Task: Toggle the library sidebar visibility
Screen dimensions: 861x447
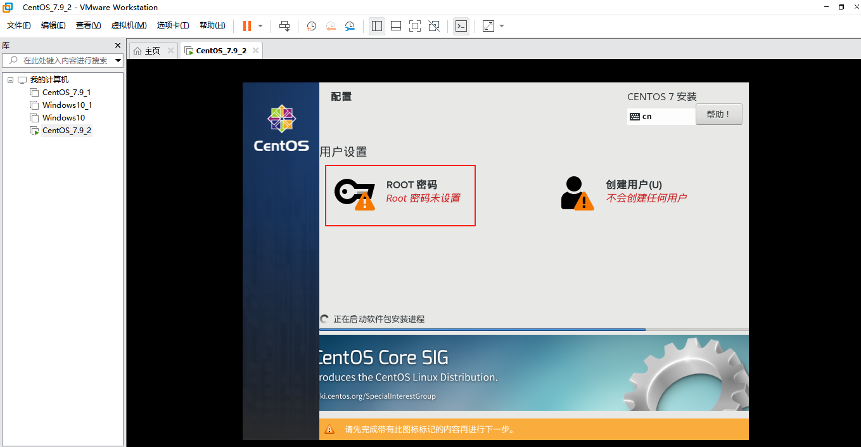Action: pos(376,26)
